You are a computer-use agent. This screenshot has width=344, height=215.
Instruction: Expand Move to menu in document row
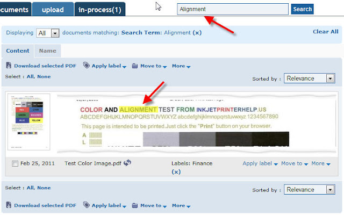[x=295, y=163]
